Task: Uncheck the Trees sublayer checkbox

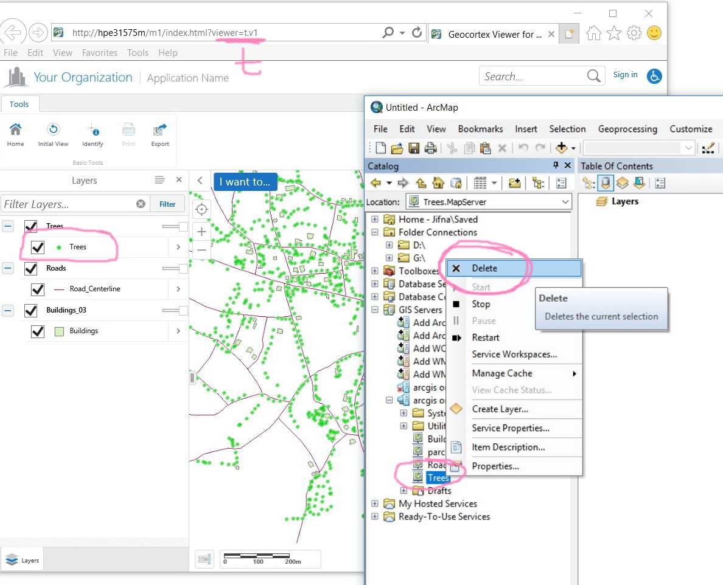Action: pos(38,247)
